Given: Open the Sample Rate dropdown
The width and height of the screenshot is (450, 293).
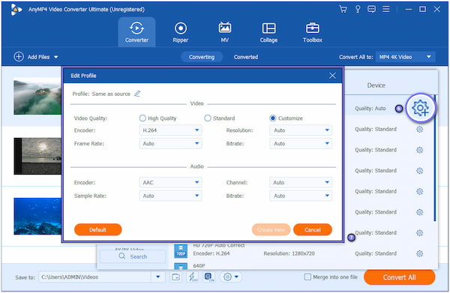Looking at the screenshot, I should [170, 196].
